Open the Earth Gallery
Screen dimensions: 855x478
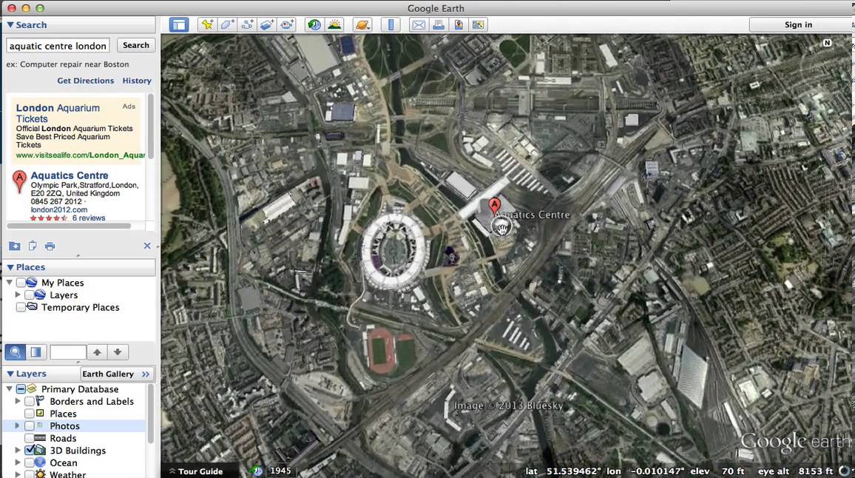point(117,374)
